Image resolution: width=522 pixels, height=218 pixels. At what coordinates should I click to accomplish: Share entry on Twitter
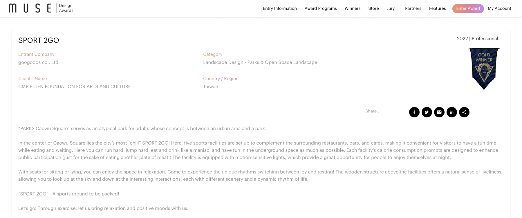pos(427,112)
